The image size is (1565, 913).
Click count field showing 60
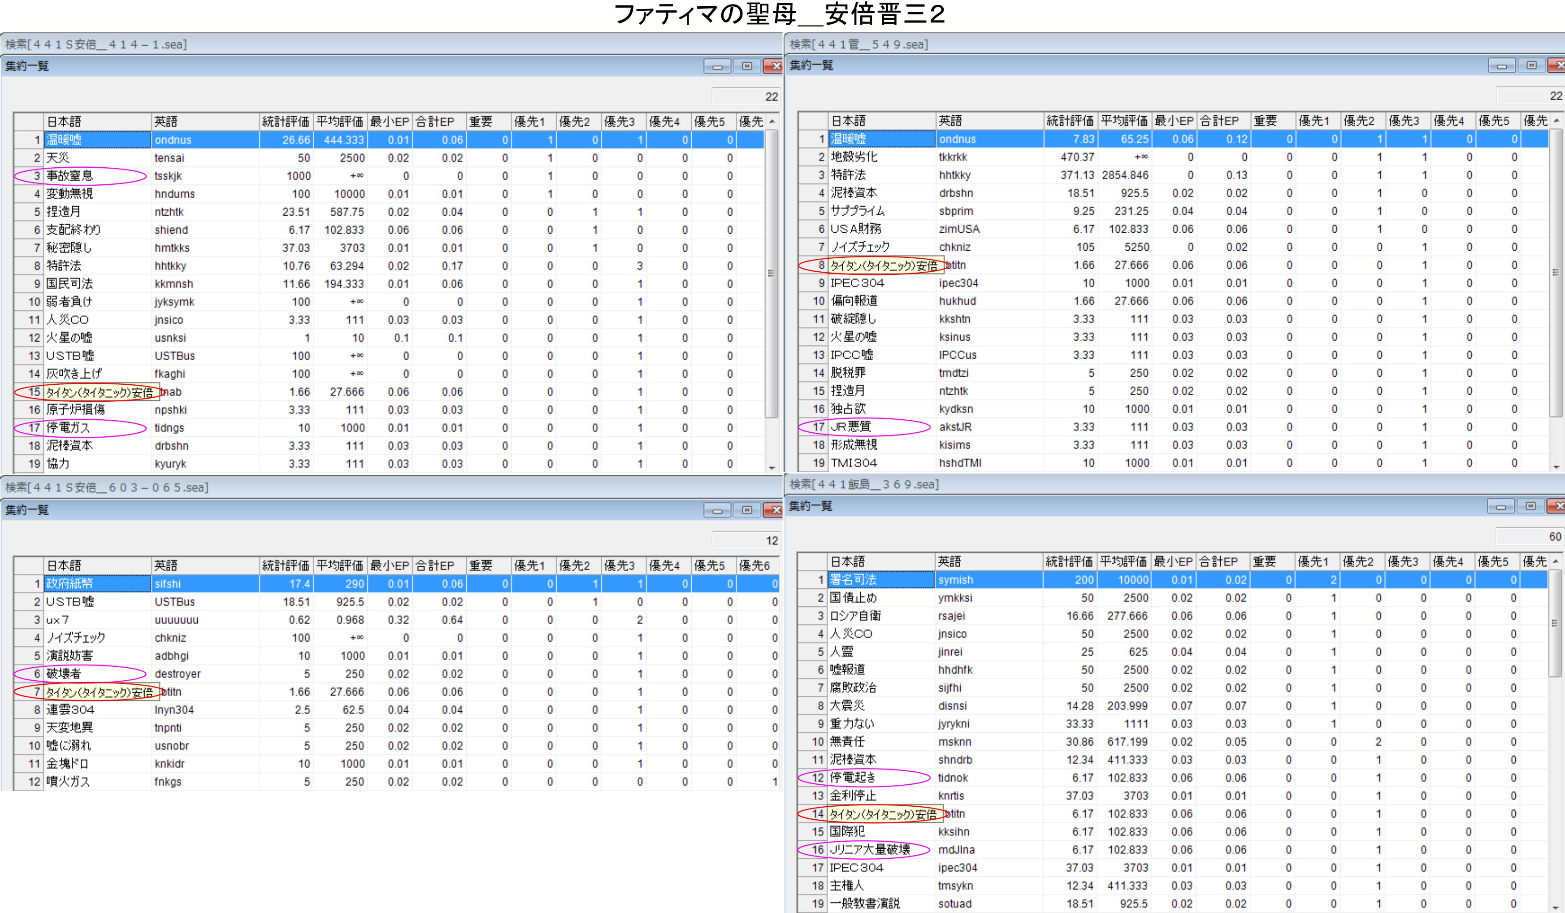pos(1529,537)
